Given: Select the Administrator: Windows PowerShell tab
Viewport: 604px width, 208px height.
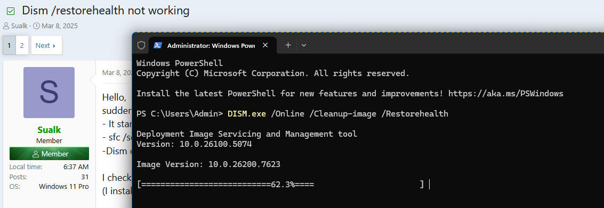Looking at the screenshot, I should click(x=213, y=45).
